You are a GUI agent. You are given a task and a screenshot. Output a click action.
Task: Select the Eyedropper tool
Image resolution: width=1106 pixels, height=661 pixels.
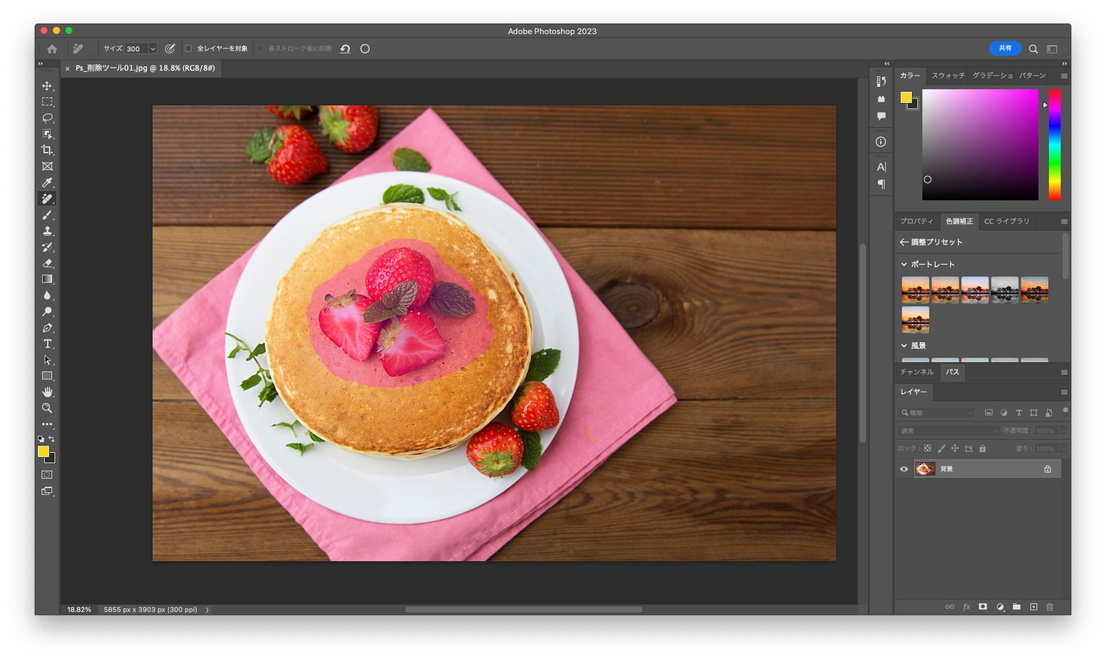[47, 182]
